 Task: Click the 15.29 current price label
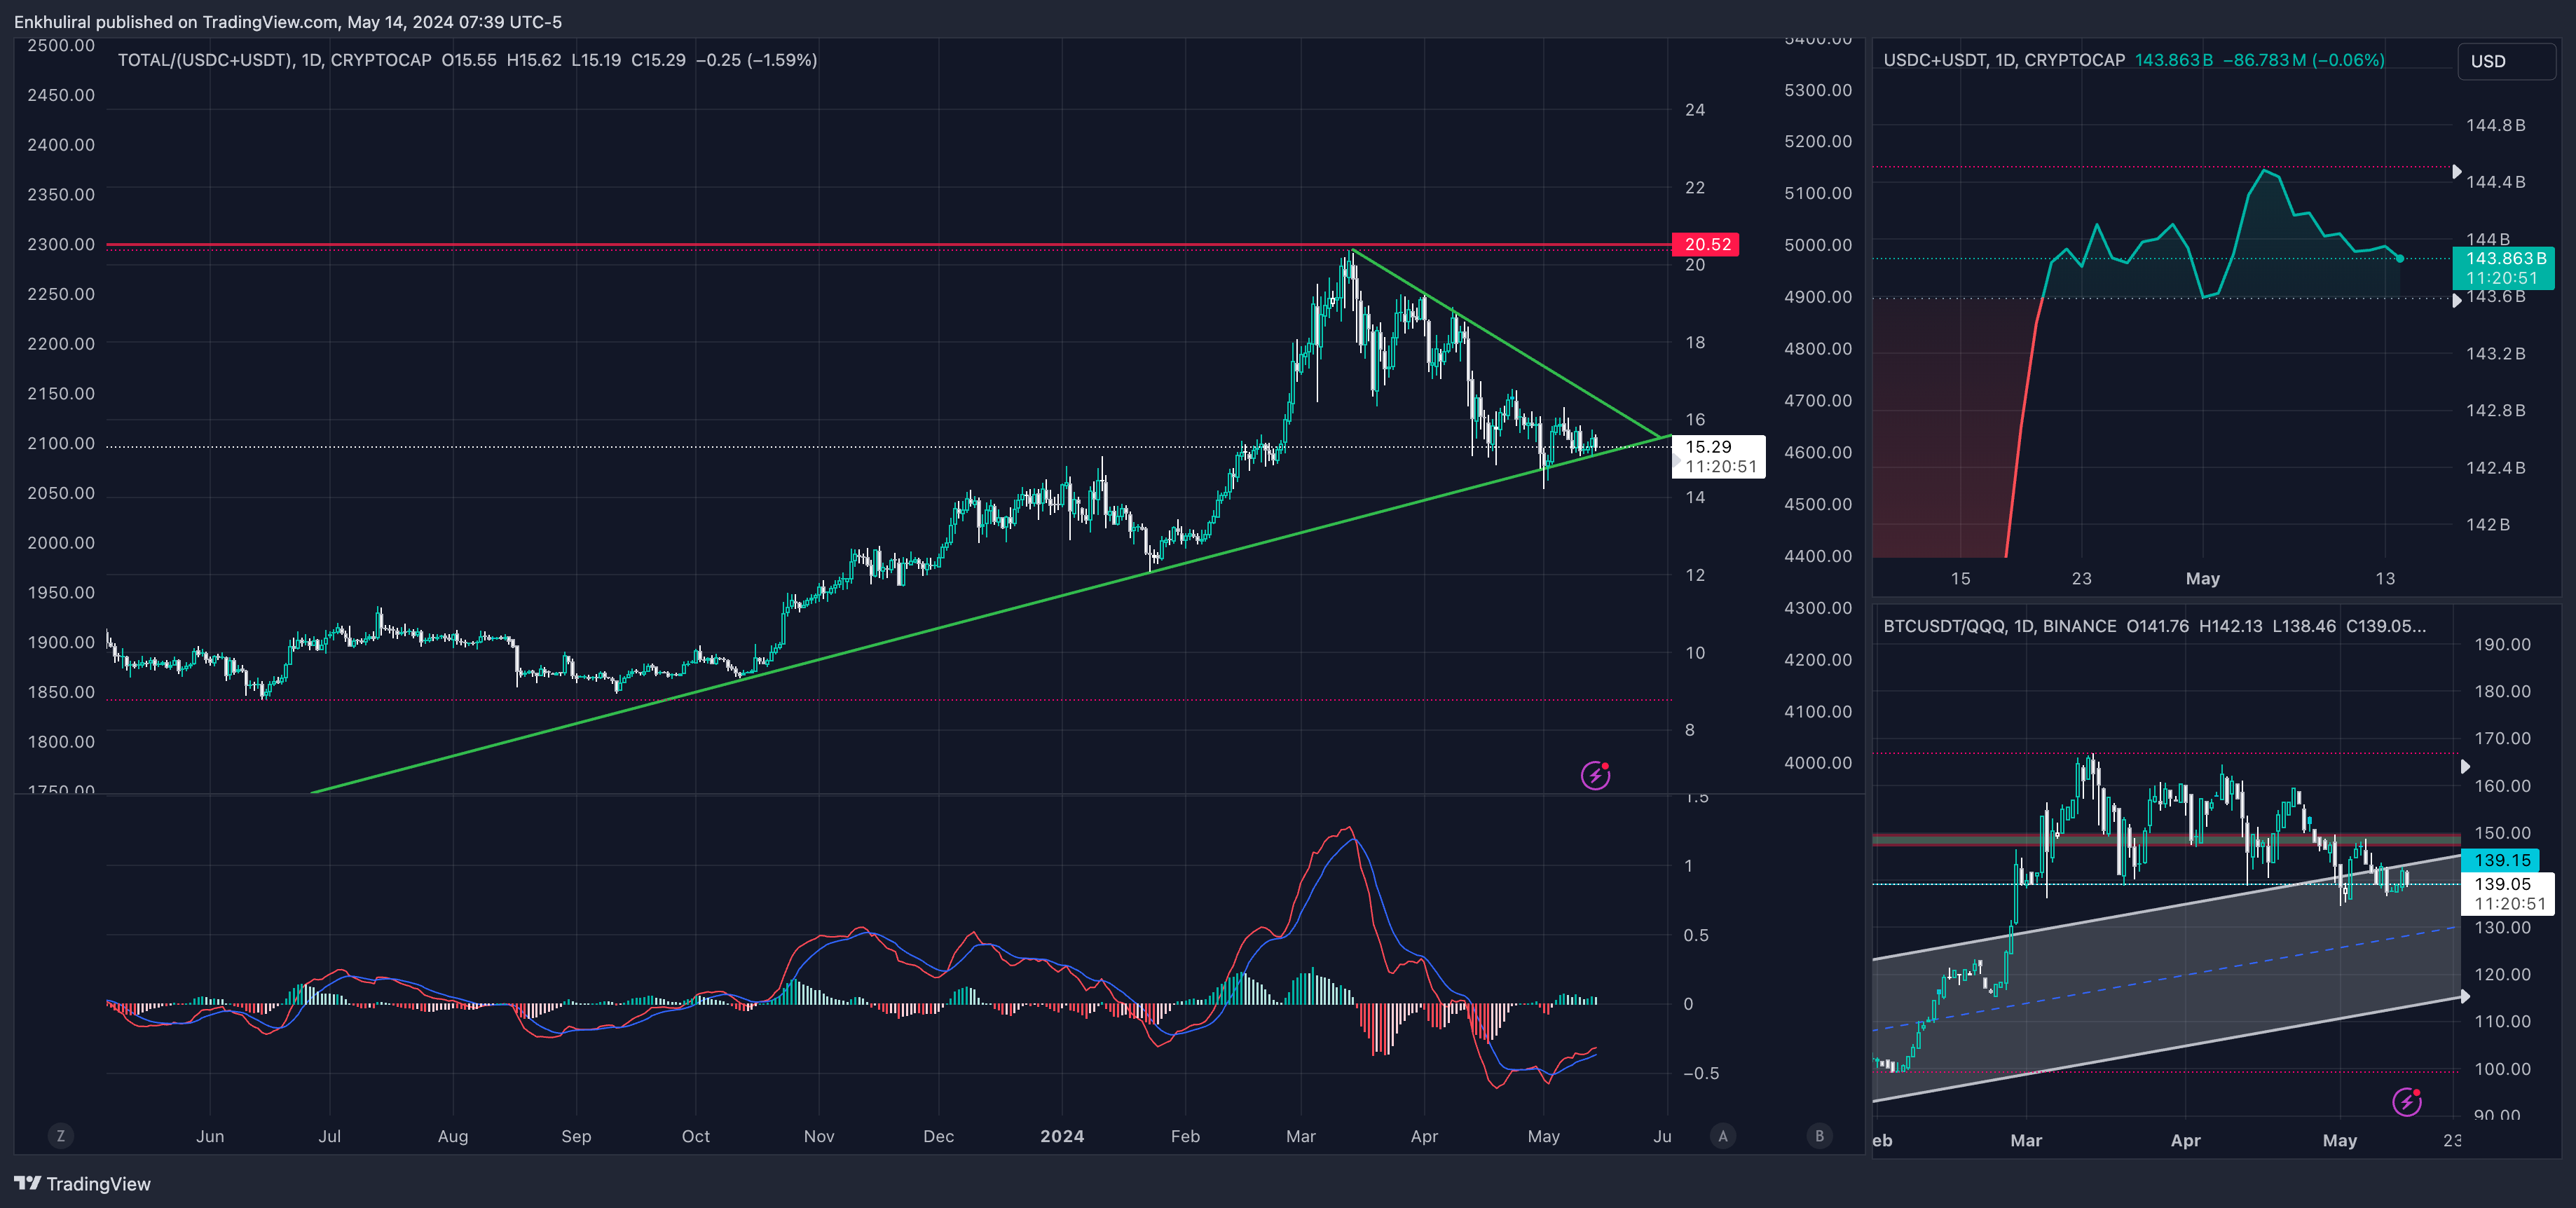pyautogui.click(x=1719, y=456)
